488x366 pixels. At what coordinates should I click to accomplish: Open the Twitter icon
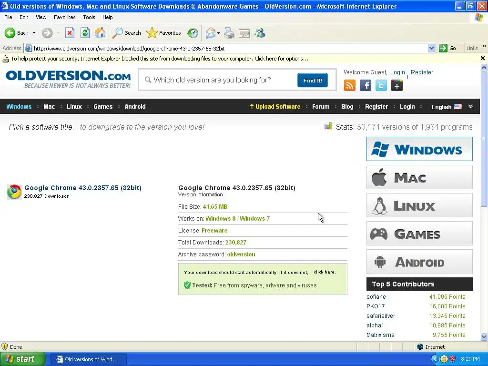click(x=381, y=85)
